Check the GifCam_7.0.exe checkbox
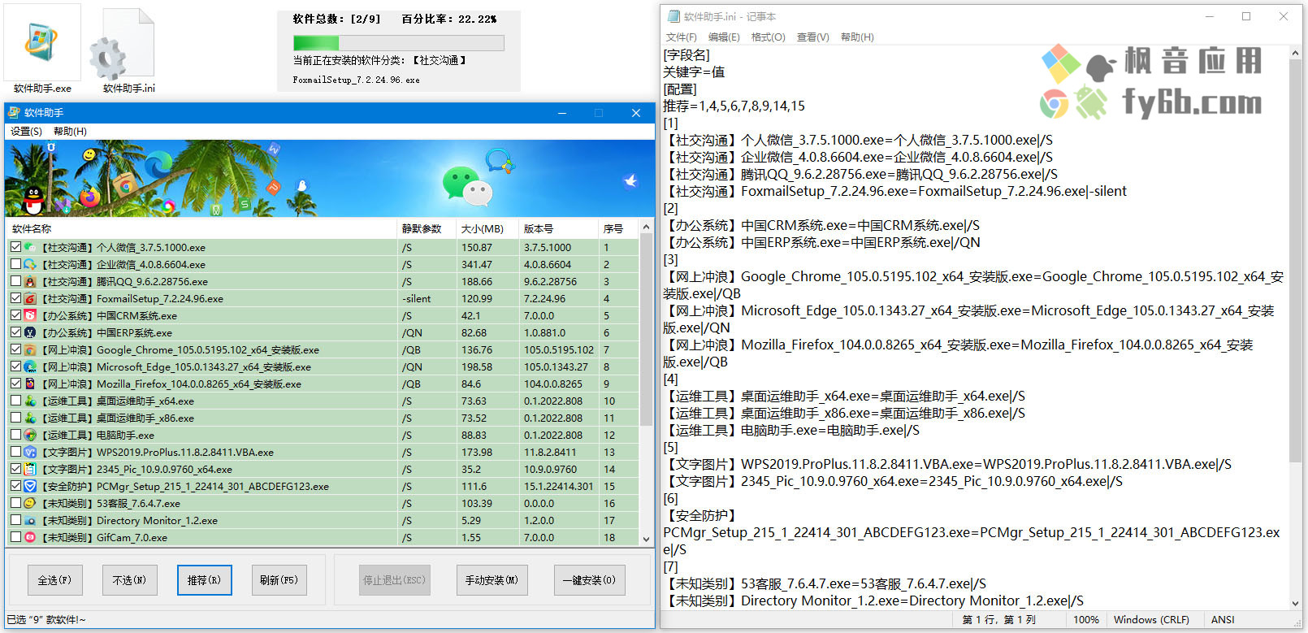Viewport: 1308px width, 633px height. coord(15,537)
